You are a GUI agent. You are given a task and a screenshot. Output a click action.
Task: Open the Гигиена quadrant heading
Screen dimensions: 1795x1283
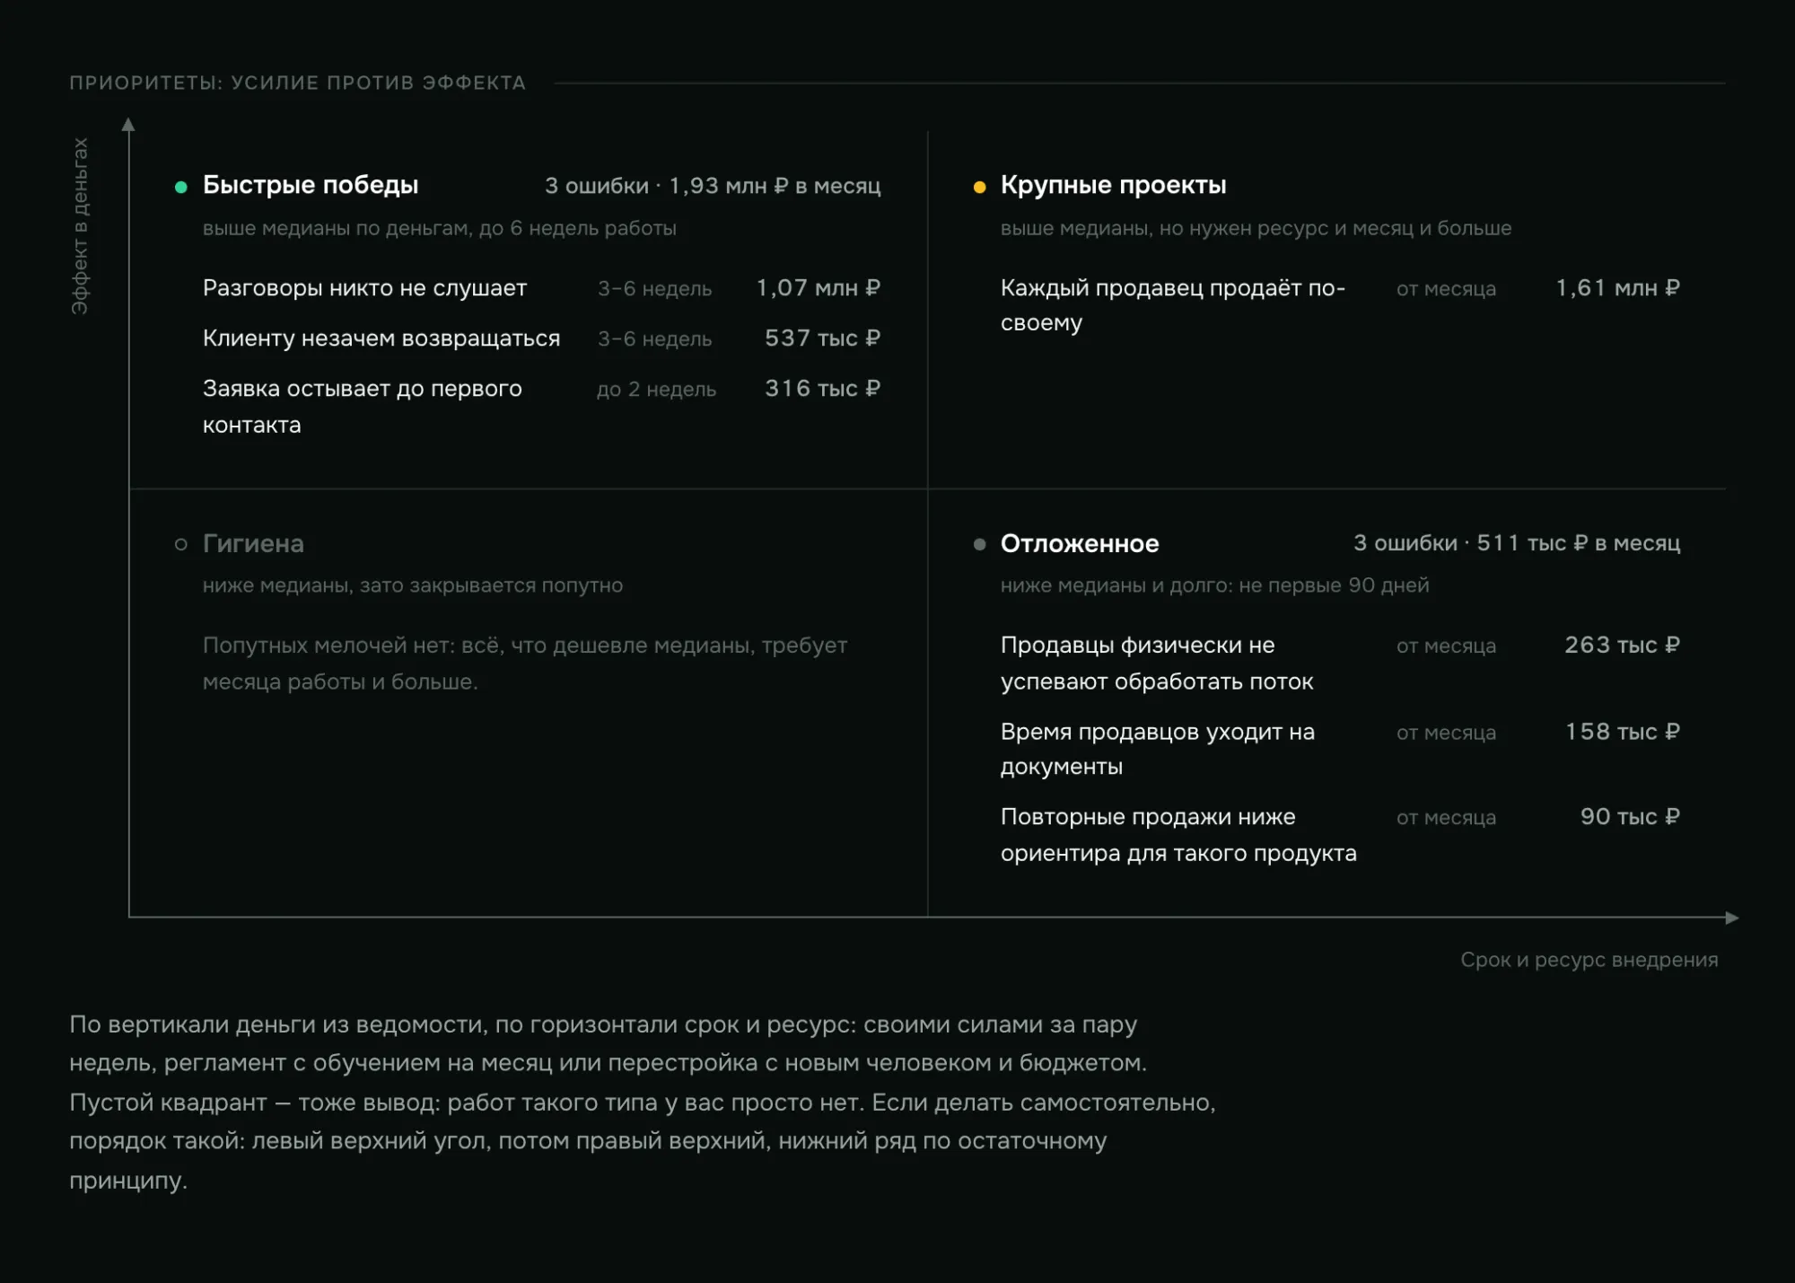[253, 543]
